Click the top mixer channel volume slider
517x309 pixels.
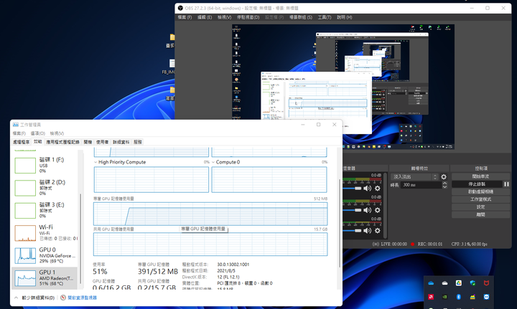point(352,189)
